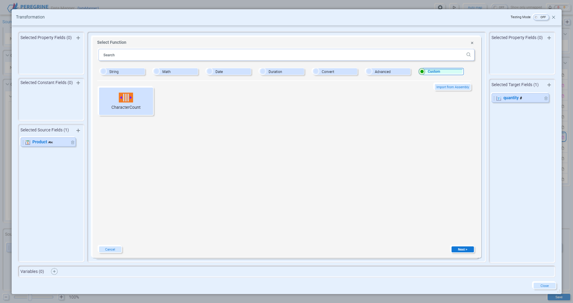This screenshot has width=573, height=303.
Task: Click the Product source field icon
Action: coord(28,142)
